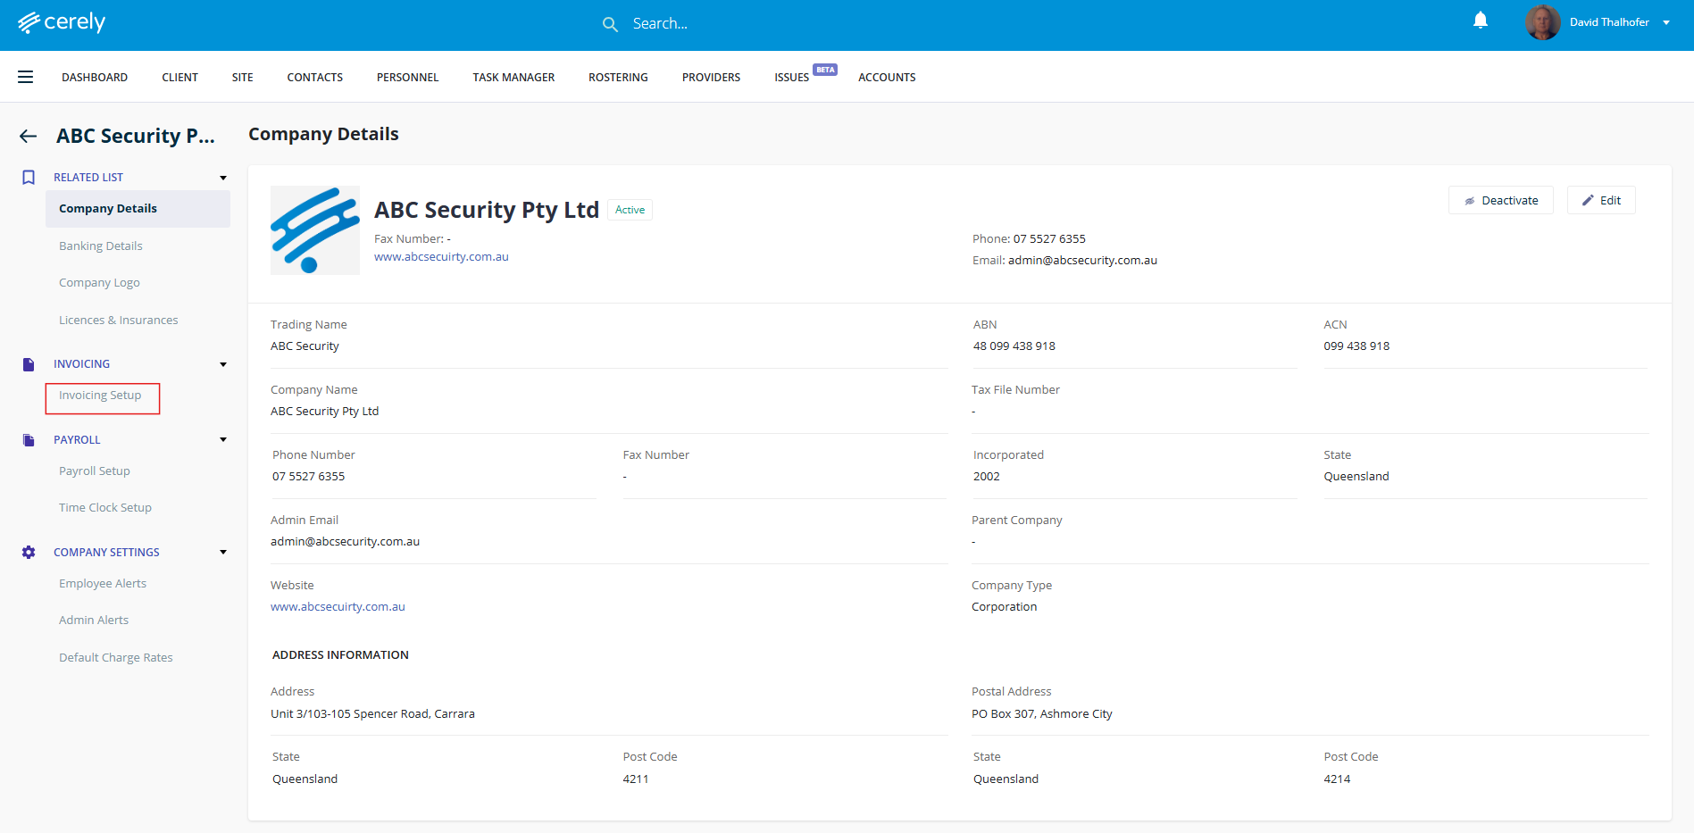This screenshot has height=833, width=1694.
Task: Click the post code 4214
Action: coord(1337,779)
